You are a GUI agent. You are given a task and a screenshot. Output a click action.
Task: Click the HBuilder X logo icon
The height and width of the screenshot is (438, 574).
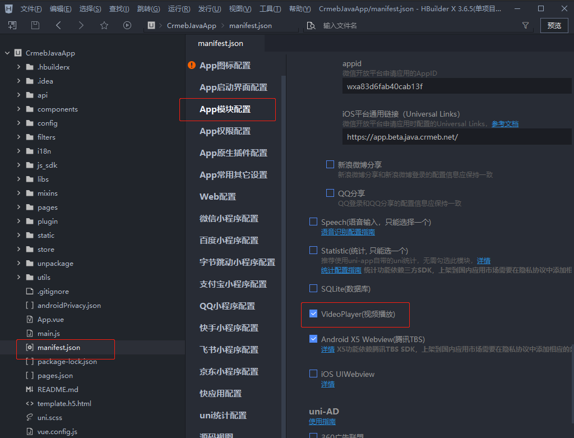click(x=9, y=9)
